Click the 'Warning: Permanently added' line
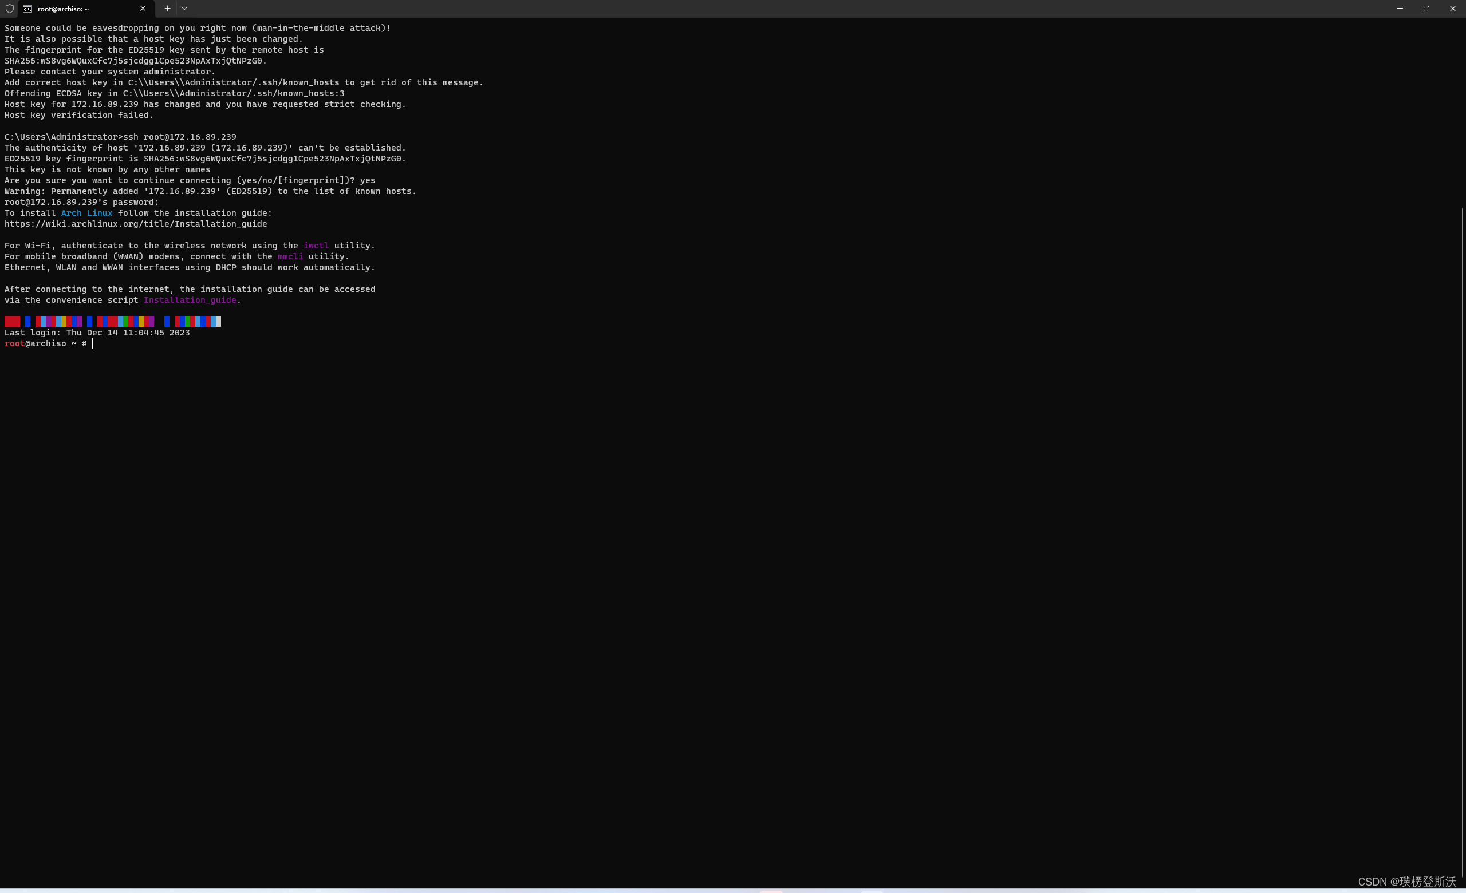Screen dimensions: 1466x893 210,191
